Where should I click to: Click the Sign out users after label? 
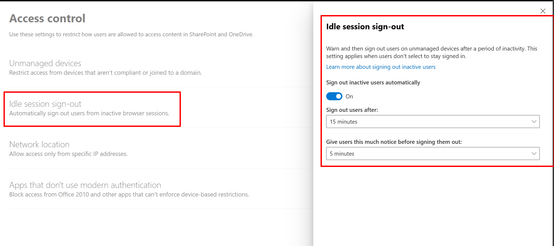[352, 110]
